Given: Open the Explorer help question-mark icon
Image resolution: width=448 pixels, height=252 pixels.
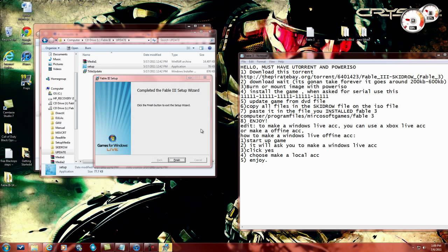Looking at the screenshot, I should click(x=210, y=48).
